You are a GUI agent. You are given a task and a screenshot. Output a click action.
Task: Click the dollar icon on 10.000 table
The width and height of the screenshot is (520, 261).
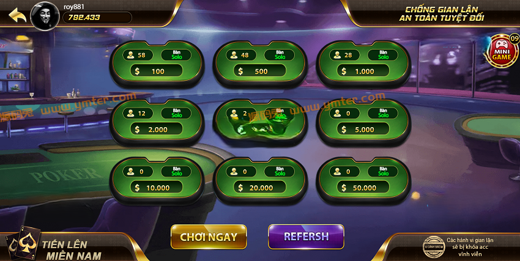point(137,188)
